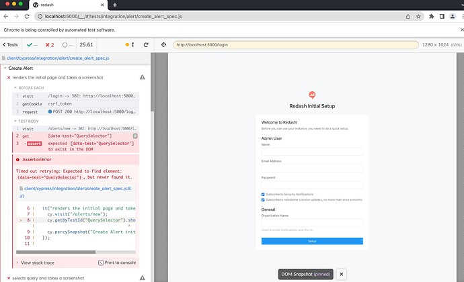Click the browser address bar URL
The width and height of the screenshot is (464, 282).
coord(114,17)
